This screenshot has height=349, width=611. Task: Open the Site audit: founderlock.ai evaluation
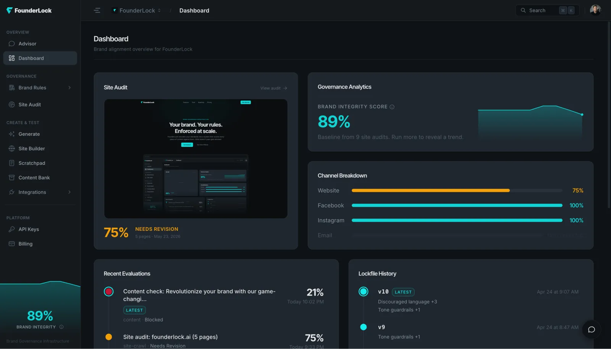click(170, 337)
